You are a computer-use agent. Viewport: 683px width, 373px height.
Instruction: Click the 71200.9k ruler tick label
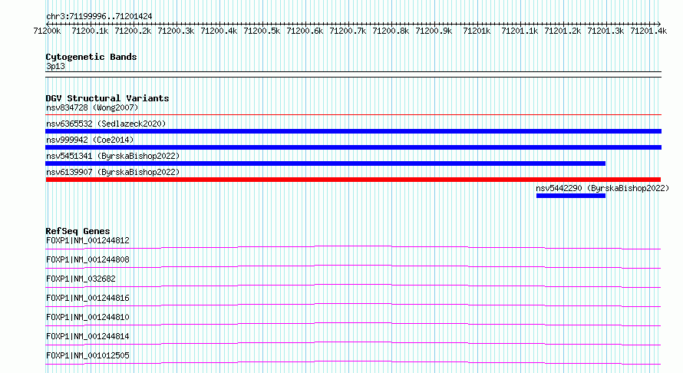pyautogui.click(x=434, y=31)
